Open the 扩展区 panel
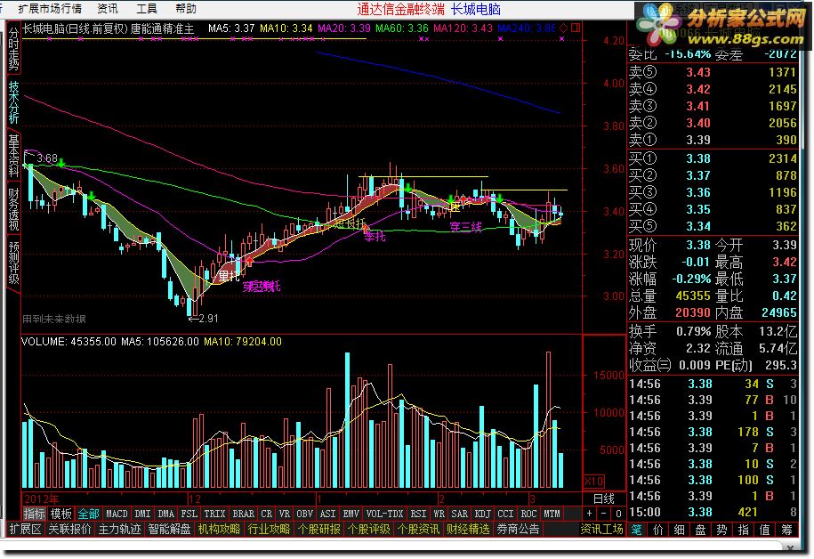This screenshot has width=814, height=559. pos(25,530)
